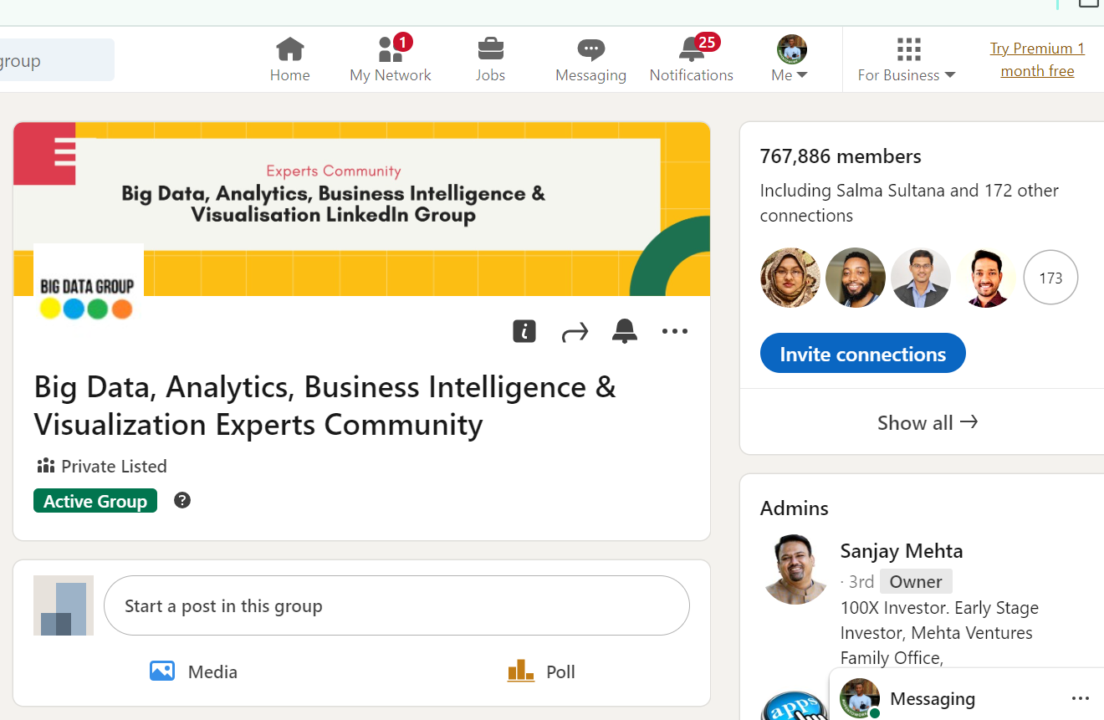The height and width of the screenshot is (720, 1104).
Task: Open group info icon
Action: coord(524,331)
